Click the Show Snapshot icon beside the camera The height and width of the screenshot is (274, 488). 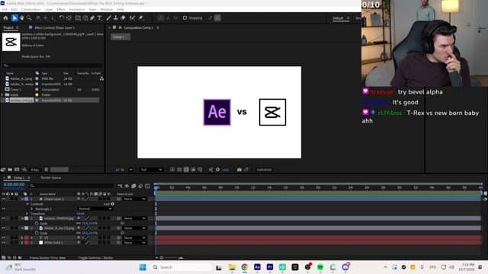[x=246, y=170]
